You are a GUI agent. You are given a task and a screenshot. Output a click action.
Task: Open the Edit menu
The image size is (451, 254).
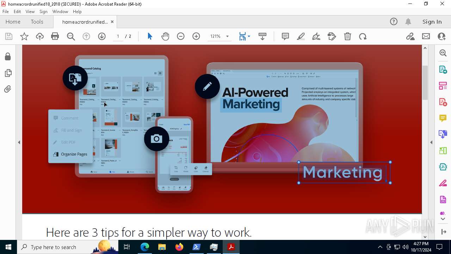(17, 11)
